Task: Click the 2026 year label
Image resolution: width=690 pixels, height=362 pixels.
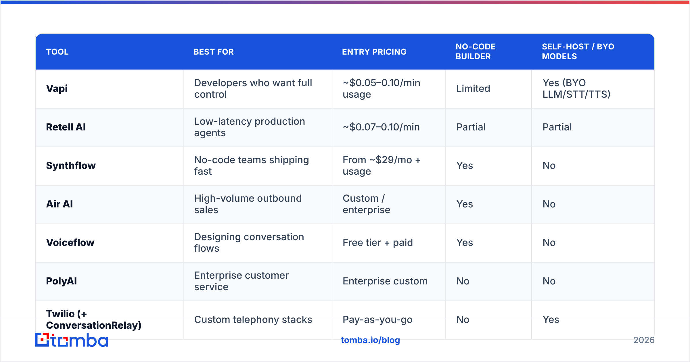Action: pyautogui.click(x=644, y=340)
